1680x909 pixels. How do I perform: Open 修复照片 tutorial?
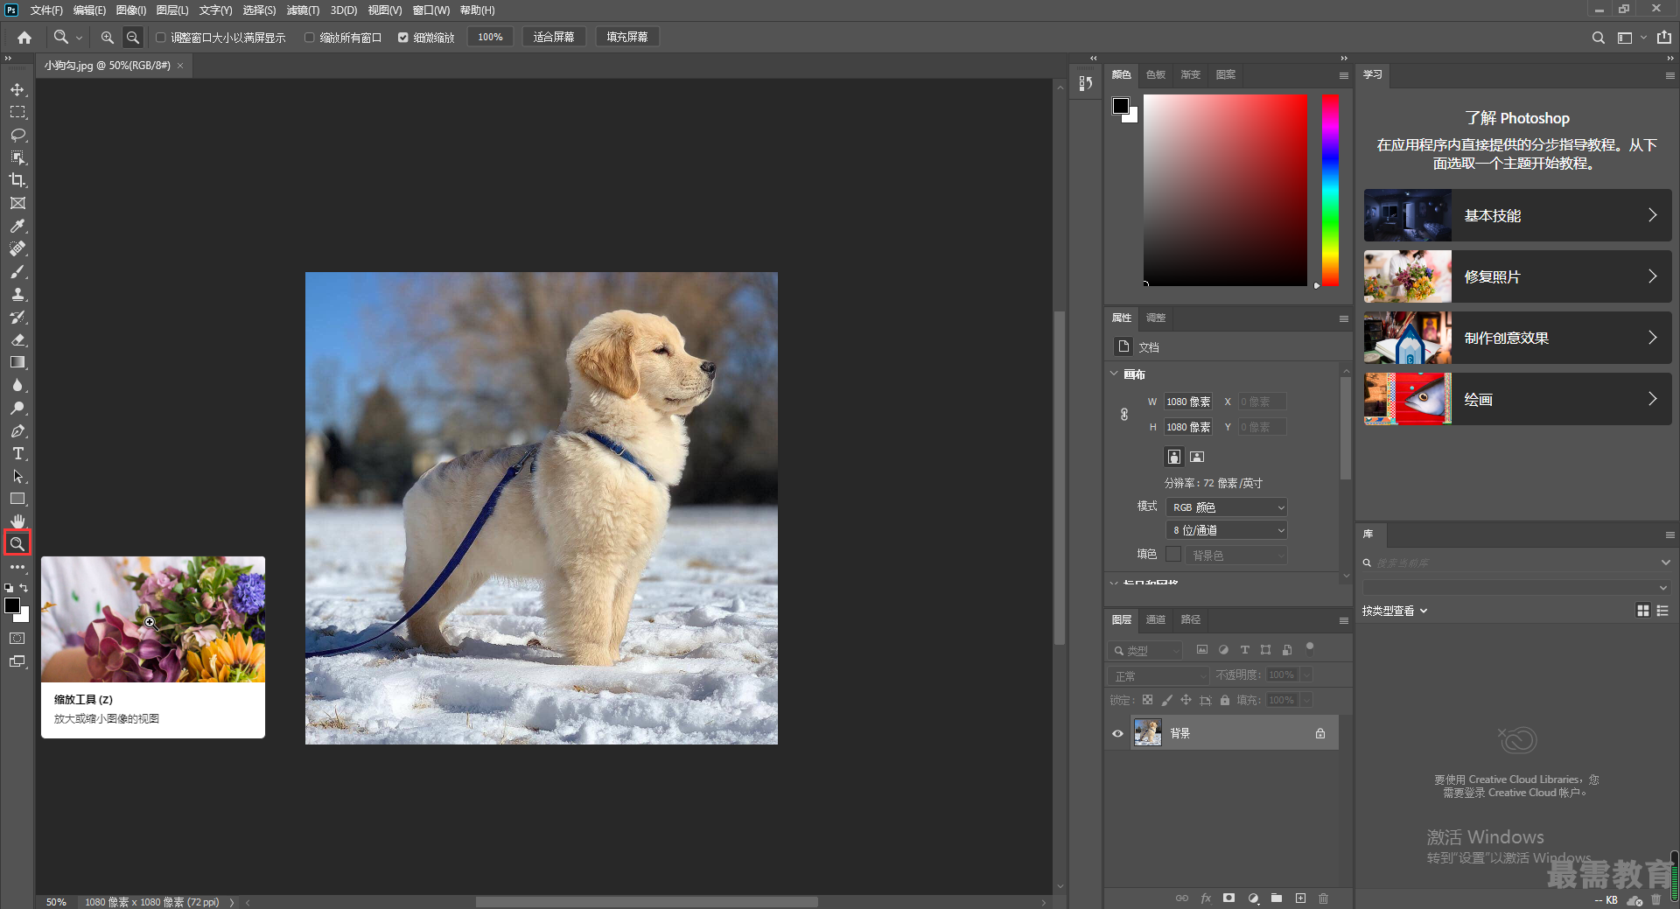point(1517,276)
